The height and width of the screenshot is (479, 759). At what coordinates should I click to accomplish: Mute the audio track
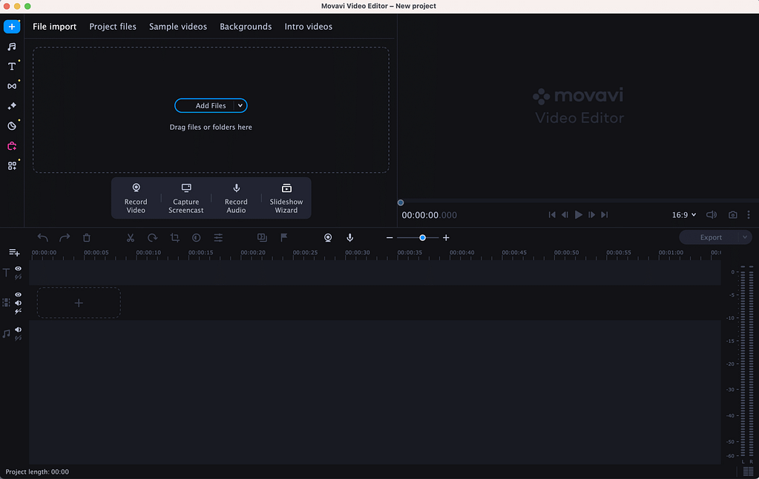click(19, 329)
